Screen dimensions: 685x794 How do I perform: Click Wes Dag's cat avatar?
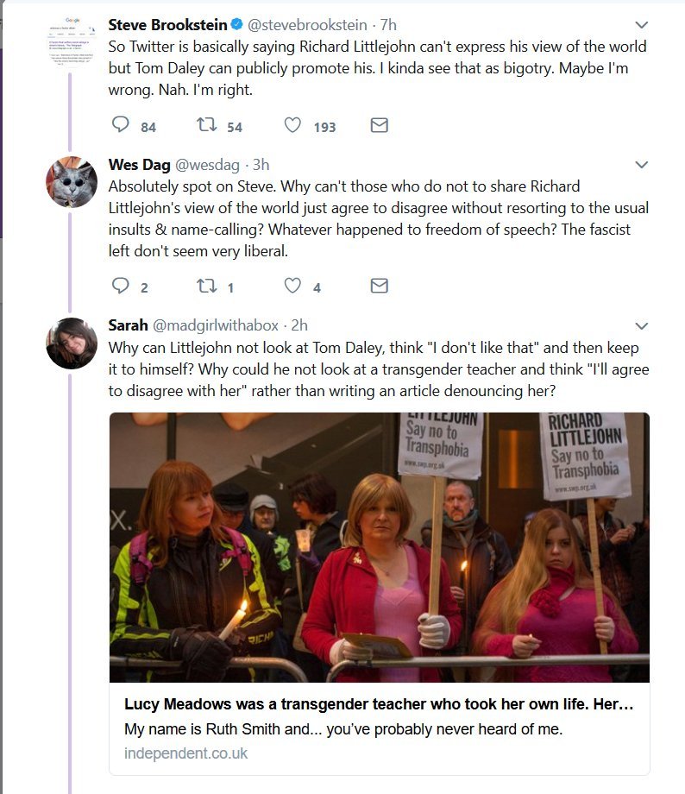click(71, 182)
